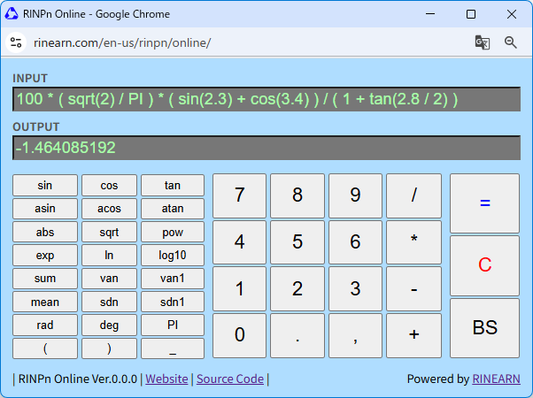
Task: Click the atan function button
Action: [173, 209]
